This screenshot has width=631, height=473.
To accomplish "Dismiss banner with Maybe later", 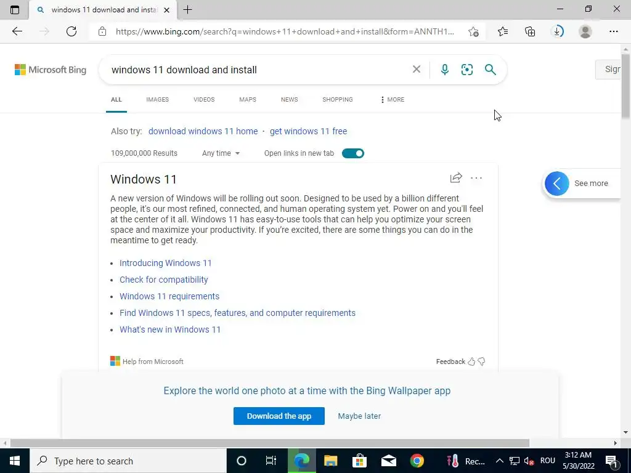I will 359,416.
